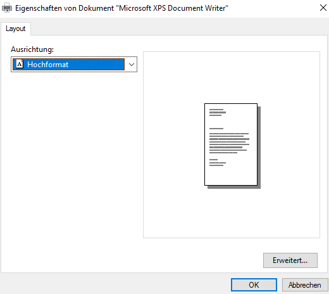Click the Ausrichtung label text
The width and height of the screenshot is (329, 294).
coord(32,49)
